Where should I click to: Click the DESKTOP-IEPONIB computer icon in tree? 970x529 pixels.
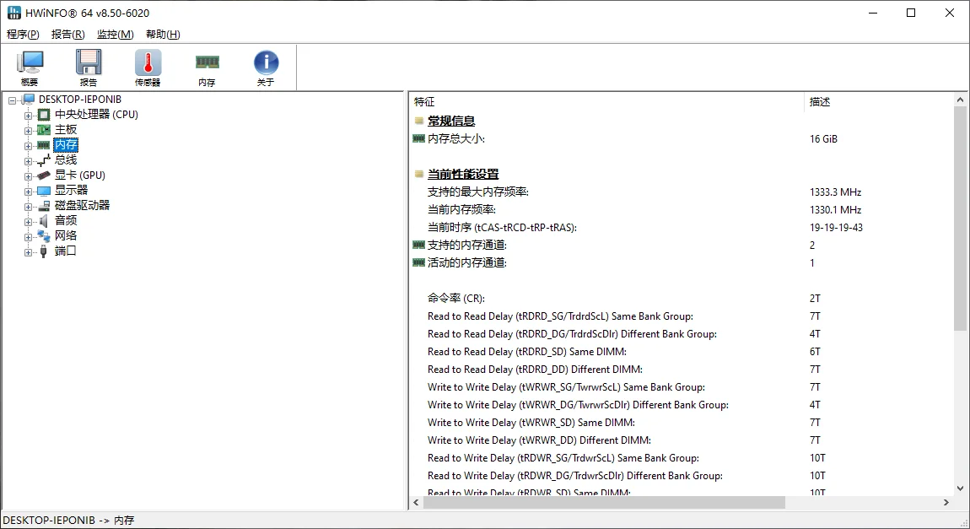click(x=29, y=100)
